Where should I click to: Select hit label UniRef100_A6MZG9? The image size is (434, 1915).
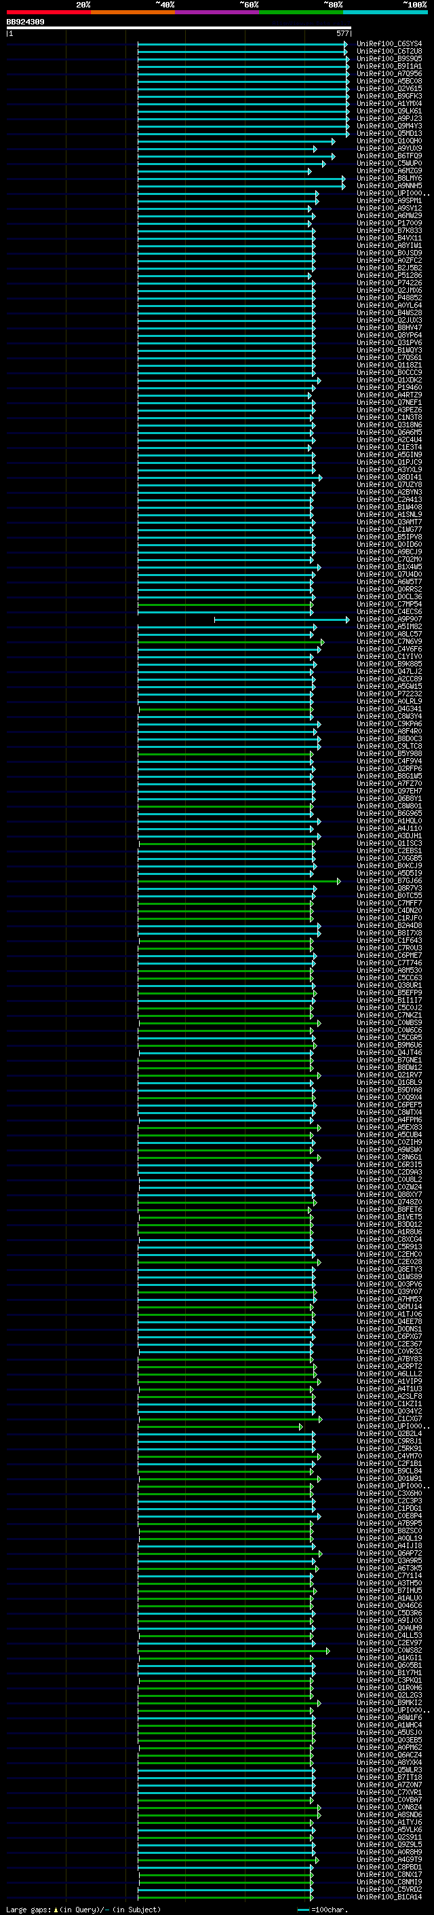point(389,171)
